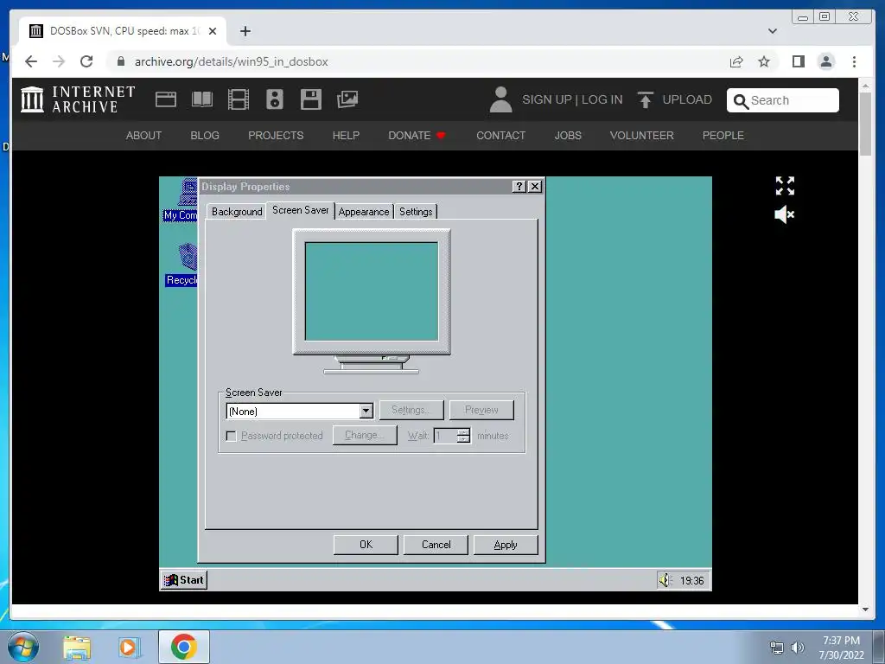
Task: Open the Settings tab
Action: click(416, 212)
